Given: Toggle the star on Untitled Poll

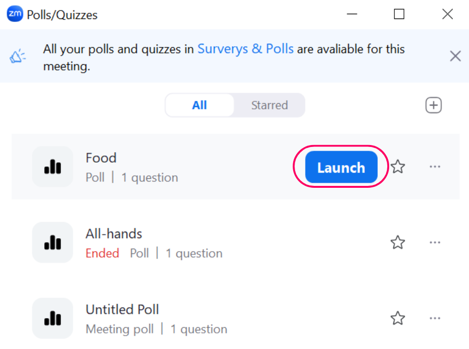Looking at the screenshot, I should click(398, 318).
